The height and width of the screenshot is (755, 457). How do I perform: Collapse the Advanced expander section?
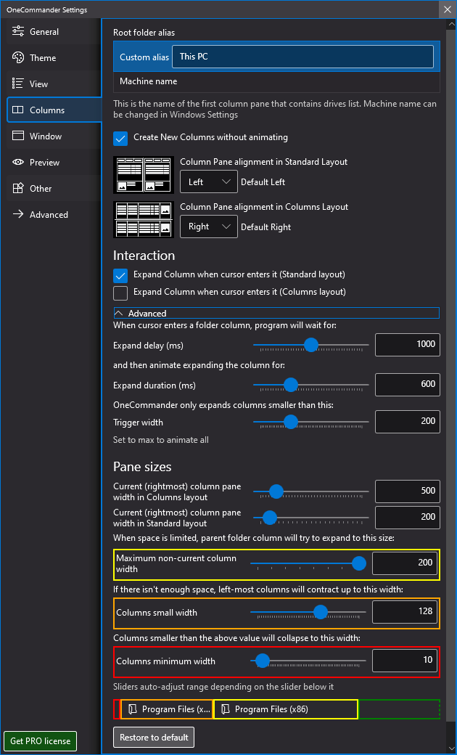(119, 314)
